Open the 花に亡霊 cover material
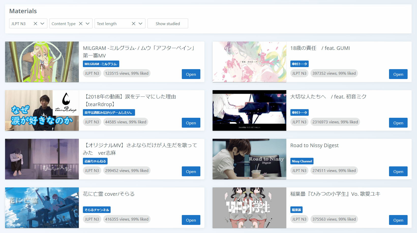This screenshot has width=417, height=233. tap(191, 220)
